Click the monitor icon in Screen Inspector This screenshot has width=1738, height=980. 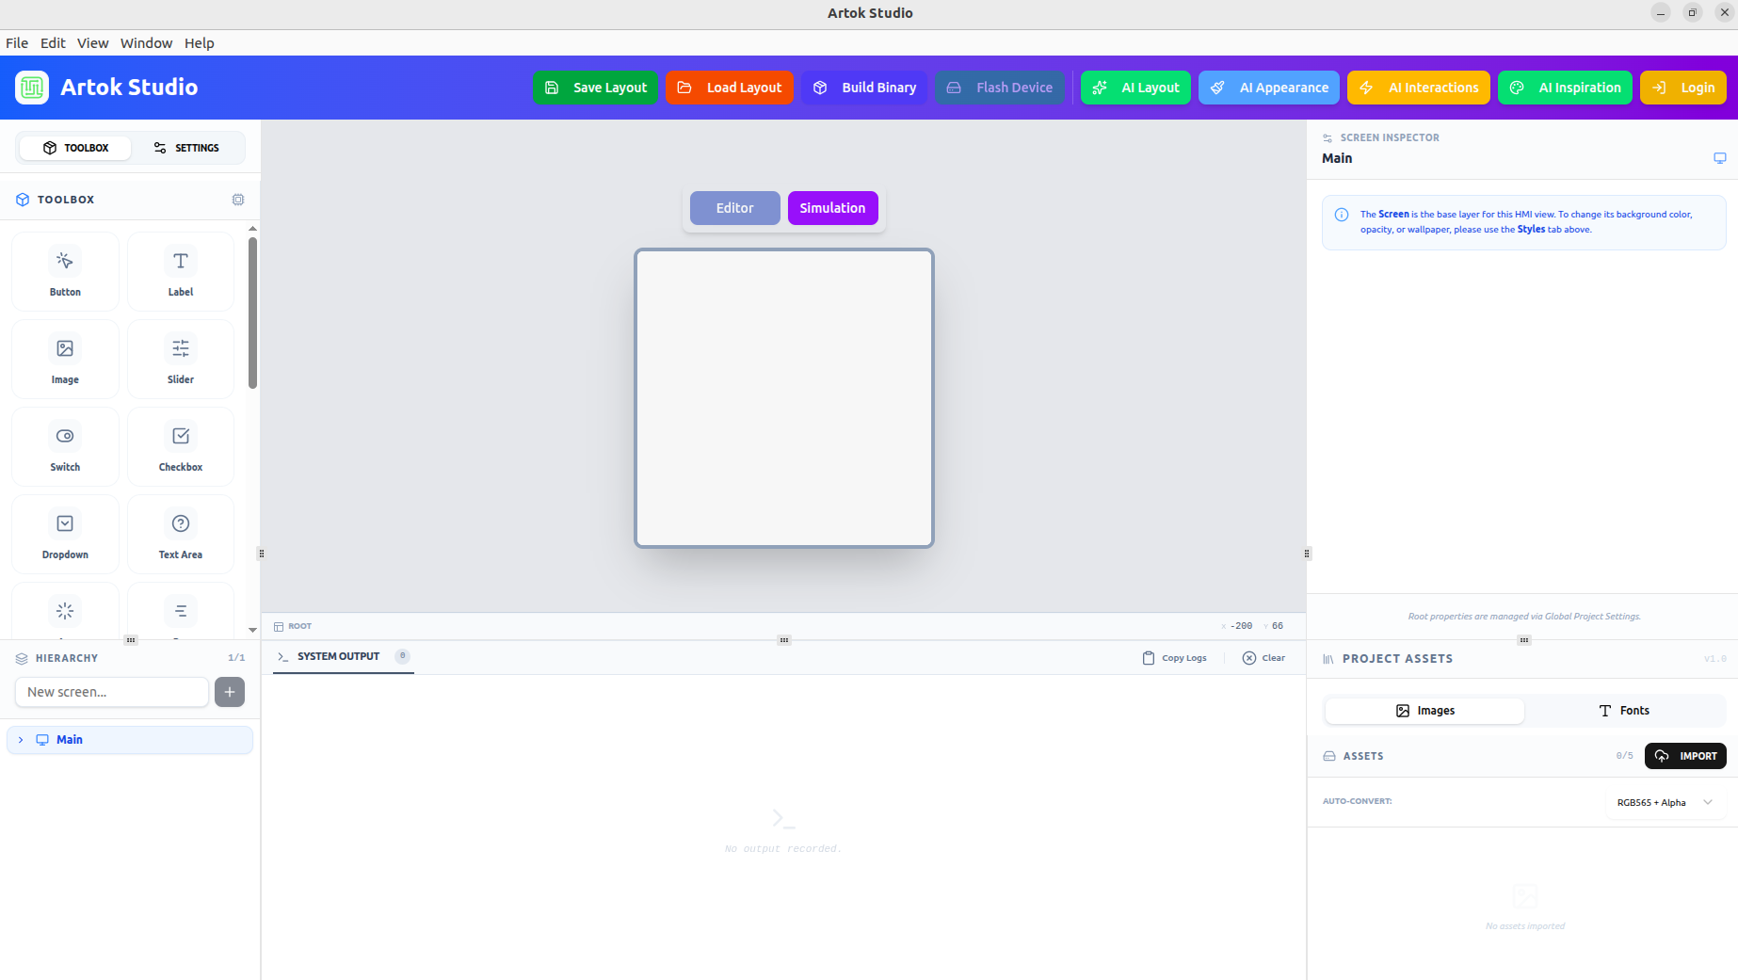[x=1720, y=157]
